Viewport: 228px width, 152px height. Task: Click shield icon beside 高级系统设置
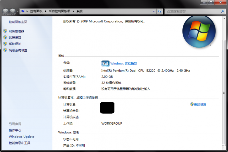(5, 50)
